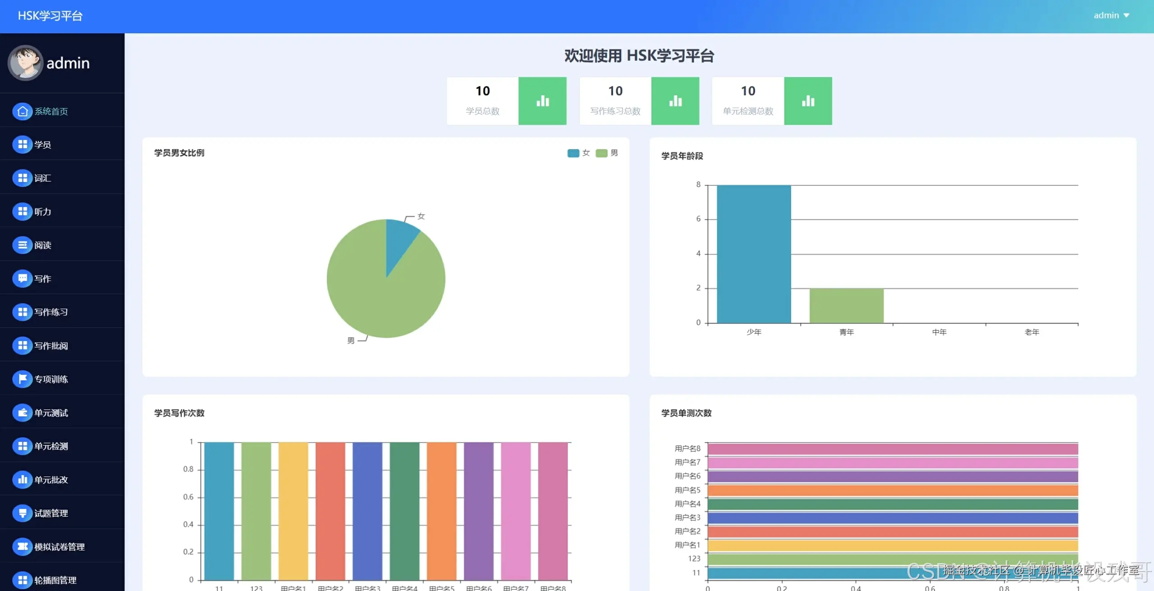Click the admin avatar picture
This screenshot has height=591, width=1154.
(x=26, y=63)
